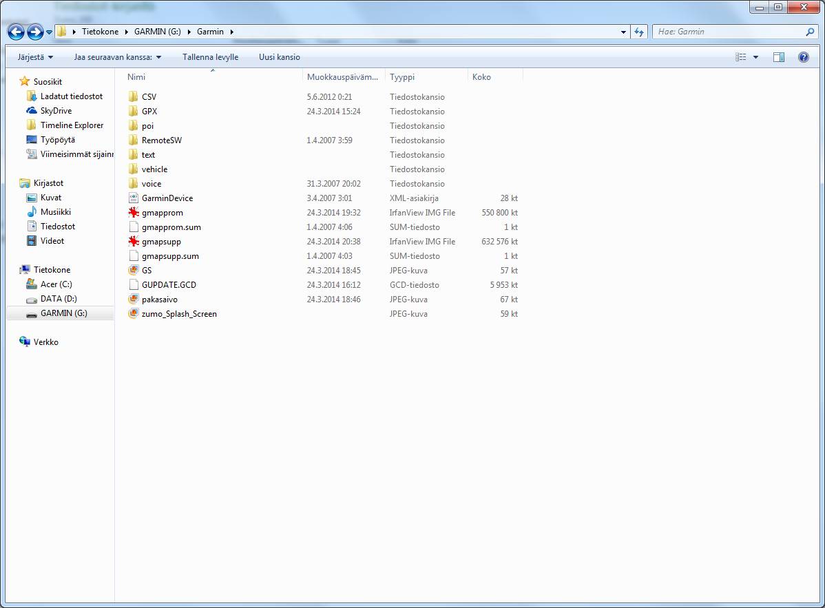Click the 632 576 kt size value
The width and height of the screenshot is (825, 608).
pos(499,242)
